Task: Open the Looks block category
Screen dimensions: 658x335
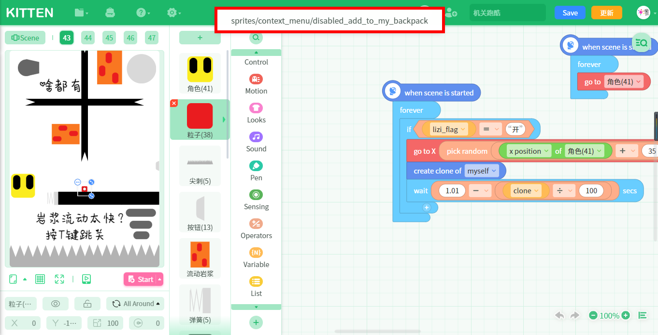Action: click(x=256, y=113)
